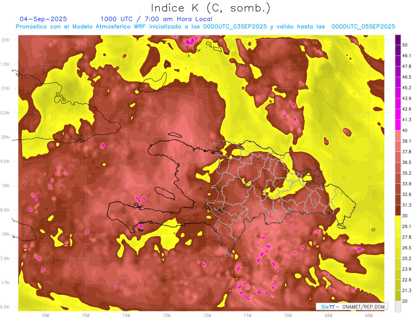Click colorbar label '26.5'
Viewport: 414px width, 320px height.
pyautogui.click(x=407, y=248)
